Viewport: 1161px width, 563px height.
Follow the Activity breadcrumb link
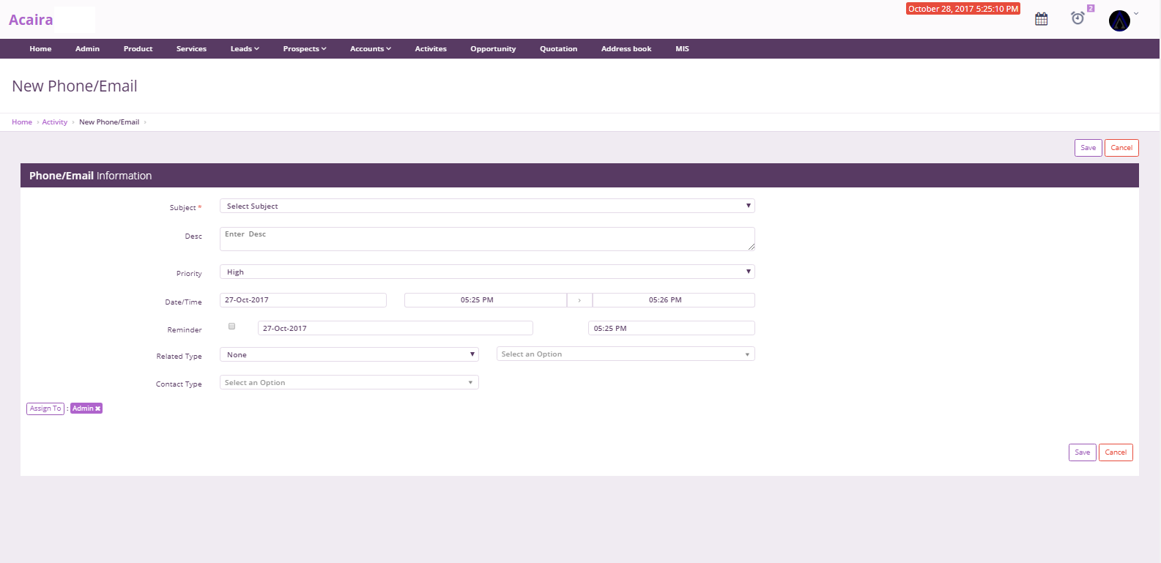(x=55, y=122)
